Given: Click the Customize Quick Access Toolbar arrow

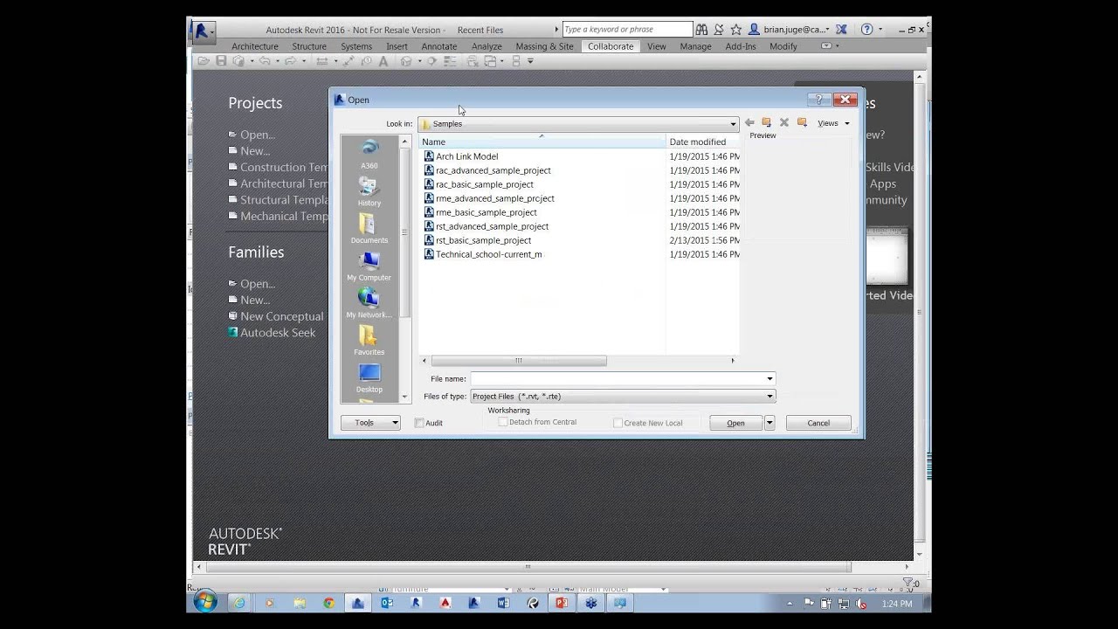Looking at the screenshot, I should point(530,61).
